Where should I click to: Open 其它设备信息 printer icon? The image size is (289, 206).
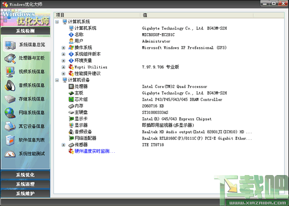(10, 127)
